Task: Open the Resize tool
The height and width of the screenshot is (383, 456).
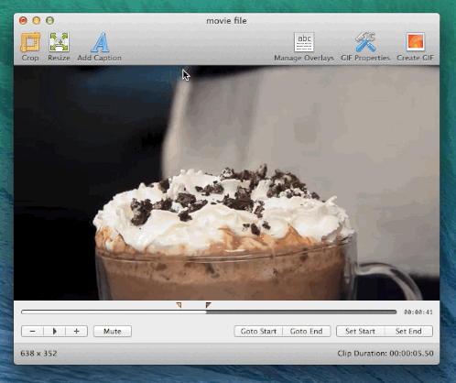Action: (59, 42)
